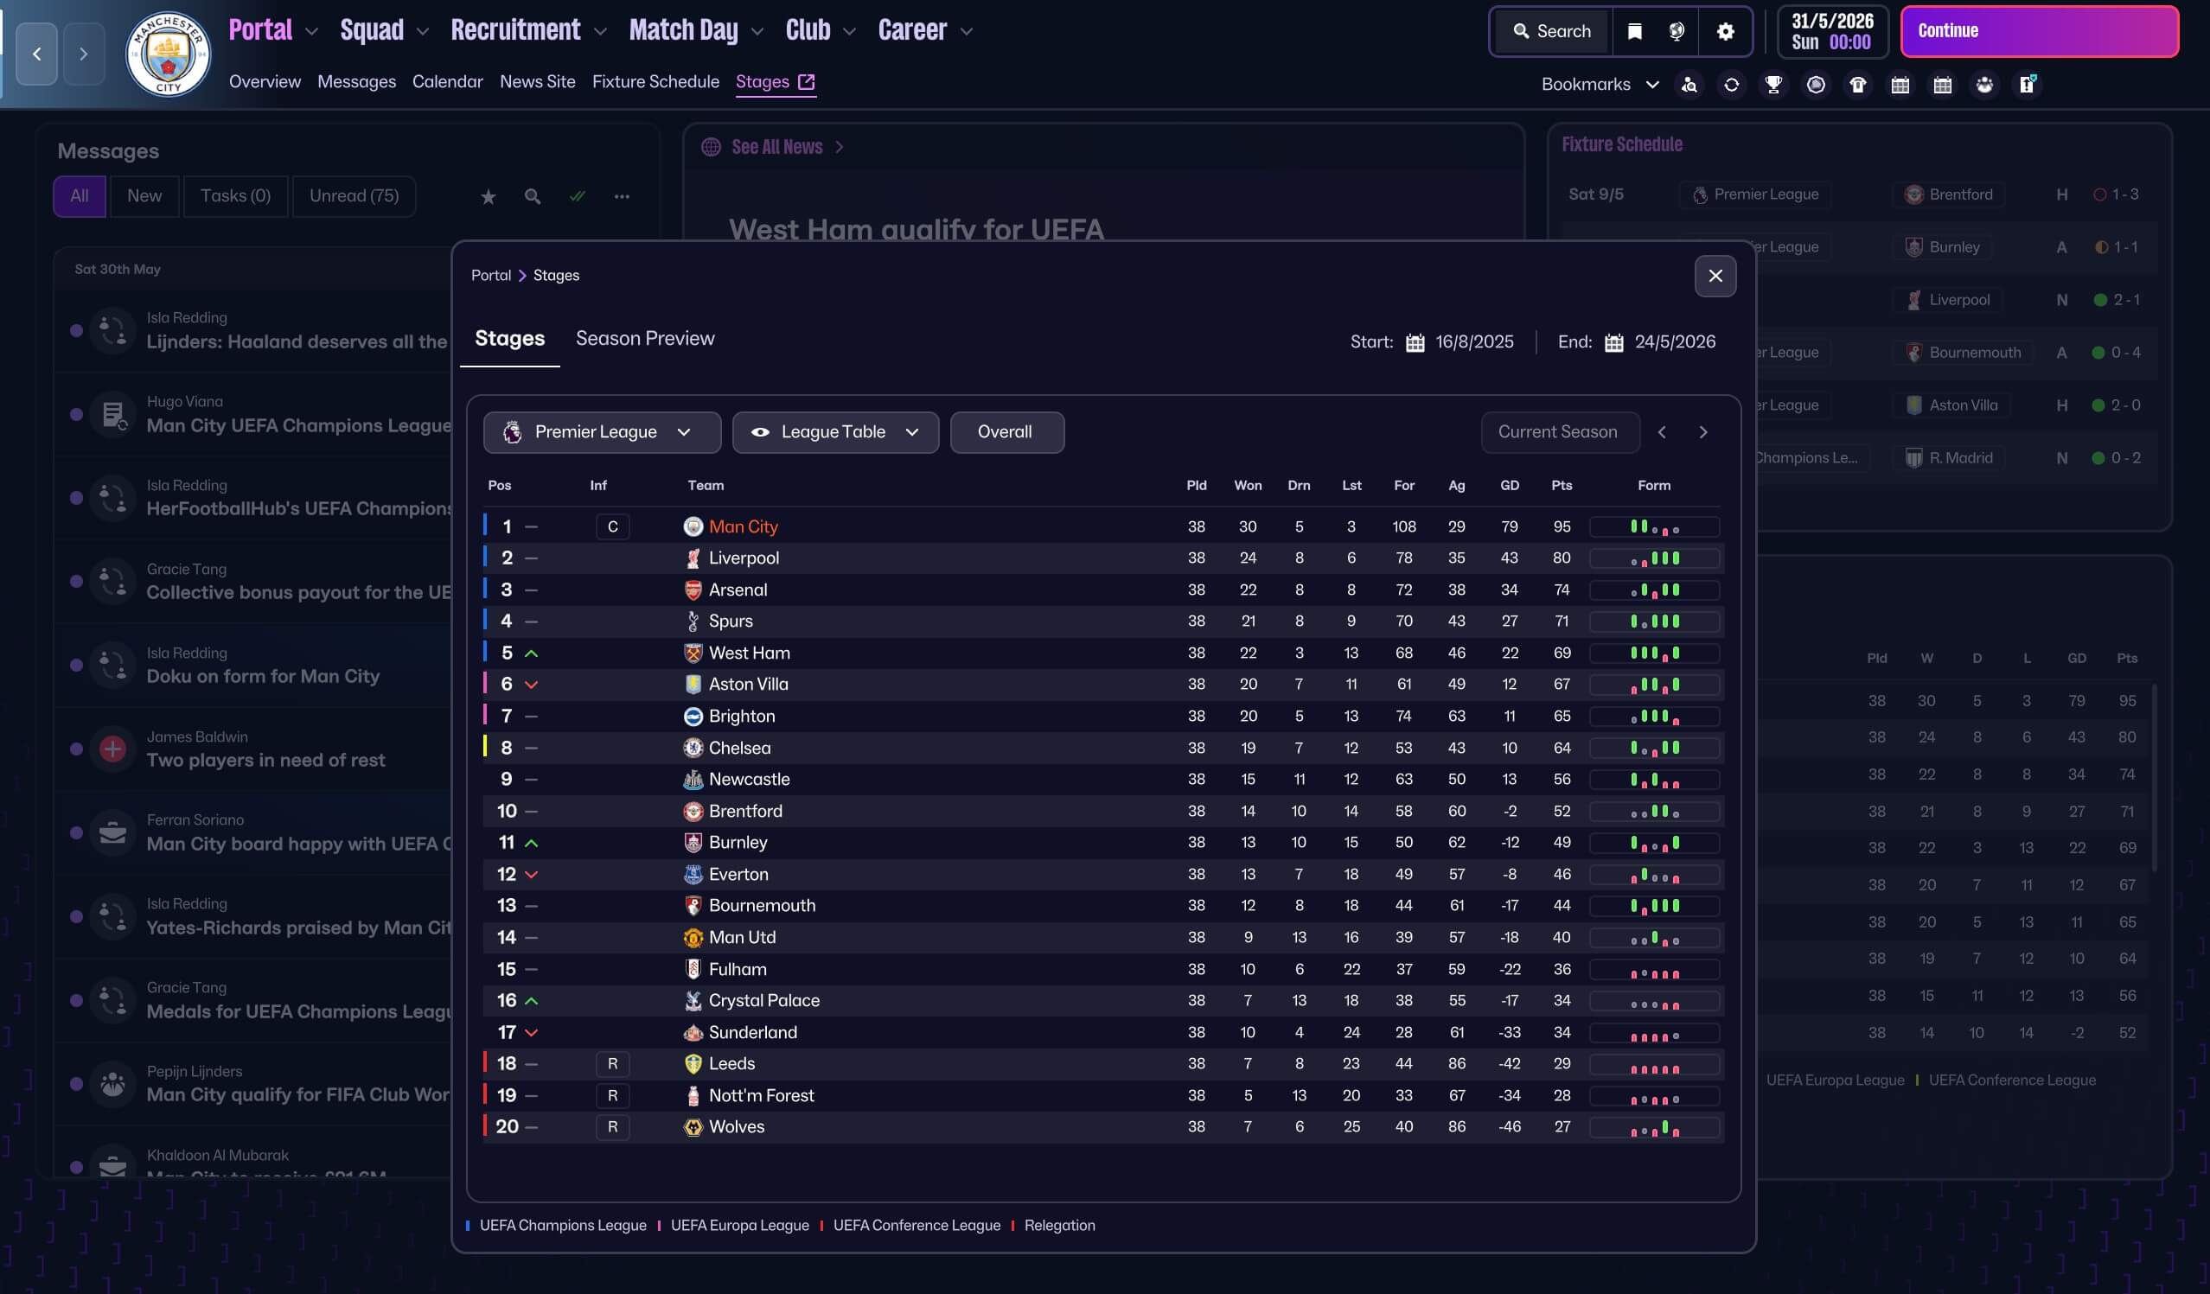Click the Overall filter button

[1006, 432]
